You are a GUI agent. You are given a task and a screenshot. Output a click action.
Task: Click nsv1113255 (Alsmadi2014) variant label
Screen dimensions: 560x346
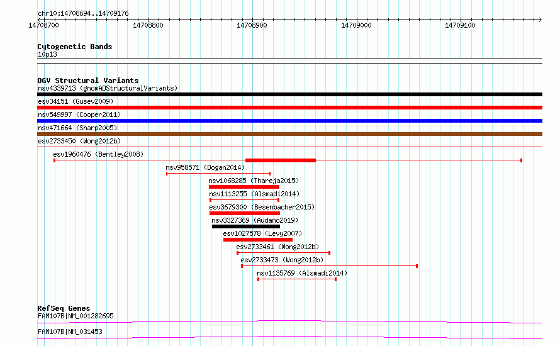(x=254, y=194)
